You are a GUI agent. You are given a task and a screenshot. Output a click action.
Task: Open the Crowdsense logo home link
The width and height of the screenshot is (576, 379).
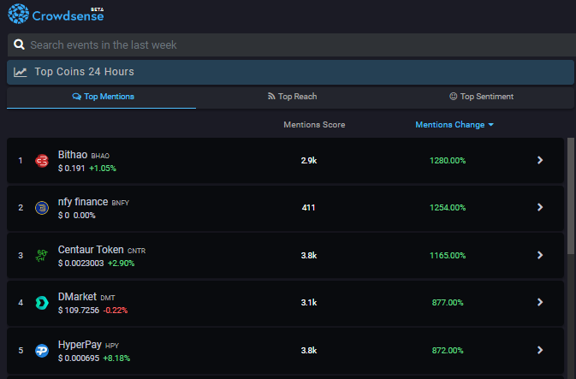coord(56,14)
